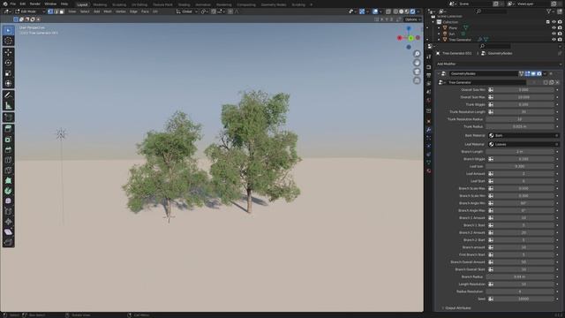Open the Add Modifier dropdown
Image resolution: width=565 pixels, height=318 pixels.
(x=499, y=64)
